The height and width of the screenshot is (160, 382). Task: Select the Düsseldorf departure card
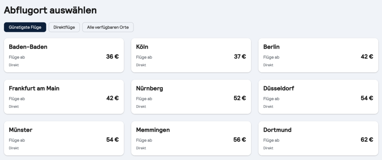coord(318,97)
